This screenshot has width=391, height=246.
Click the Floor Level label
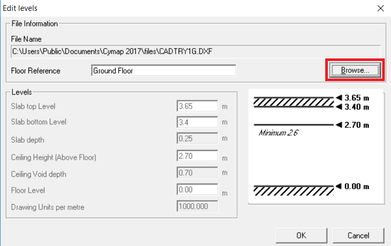[x=28, y=191]
